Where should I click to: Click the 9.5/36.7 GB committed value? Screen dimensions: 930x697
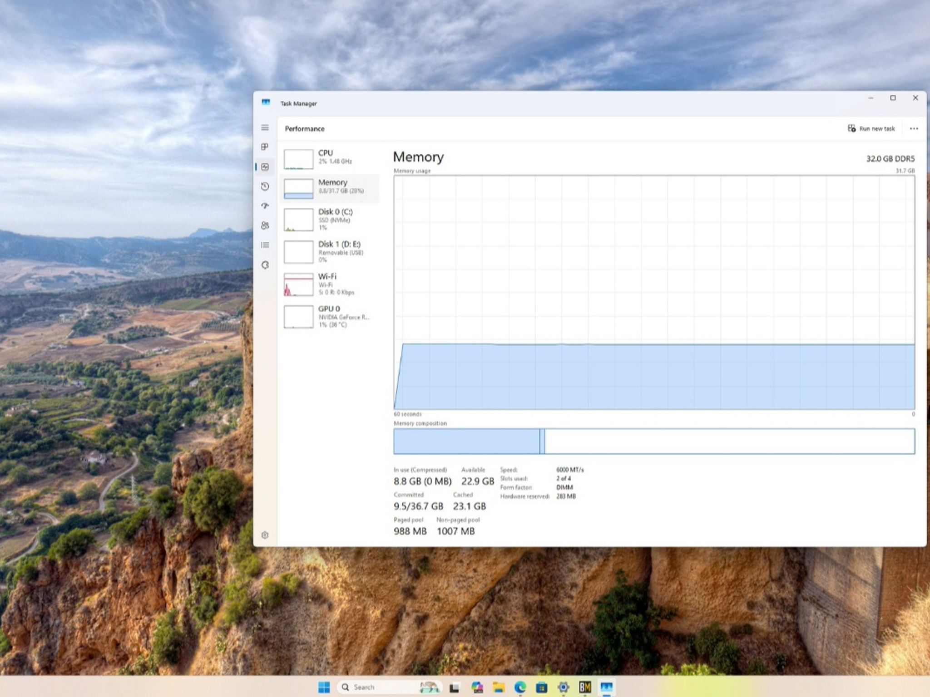pos(418,506)
